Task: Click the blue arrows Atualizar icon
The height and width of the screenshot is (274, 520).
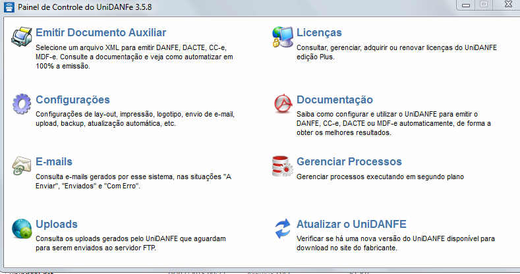Action: (283, 229)
